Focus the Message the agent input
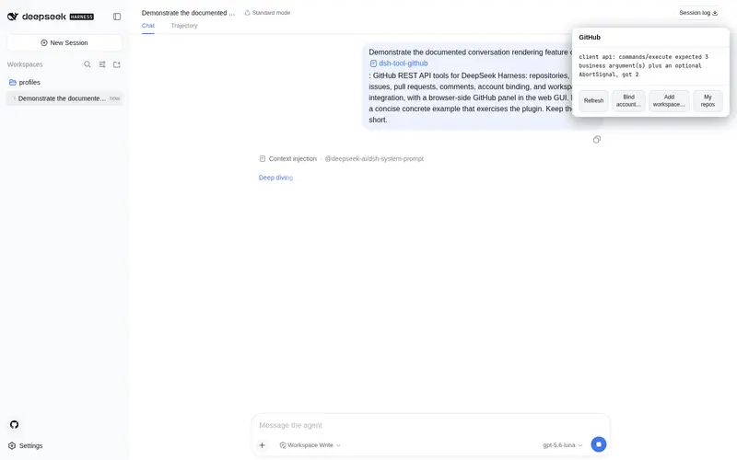Viewport: 737px width, 460px height. pyautogui.click(x=430, y=425)
